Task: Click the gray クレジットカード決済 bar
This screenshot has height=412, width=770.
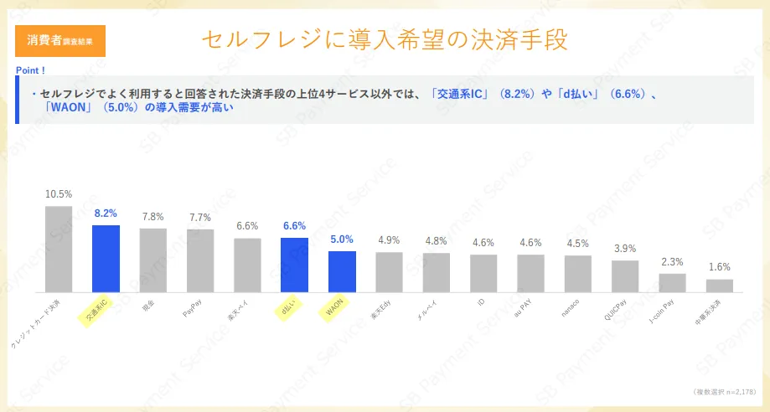Action: click(x=59, y=249)
